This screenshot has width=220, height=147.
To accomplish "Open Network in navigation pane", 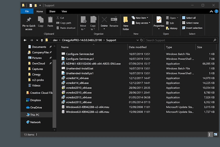I will pyautogui.click(x=35, y=122).
